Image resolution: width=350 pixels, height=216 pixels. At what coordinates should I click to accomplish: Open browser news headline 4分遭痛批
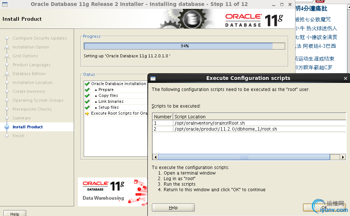coord(311,9)
